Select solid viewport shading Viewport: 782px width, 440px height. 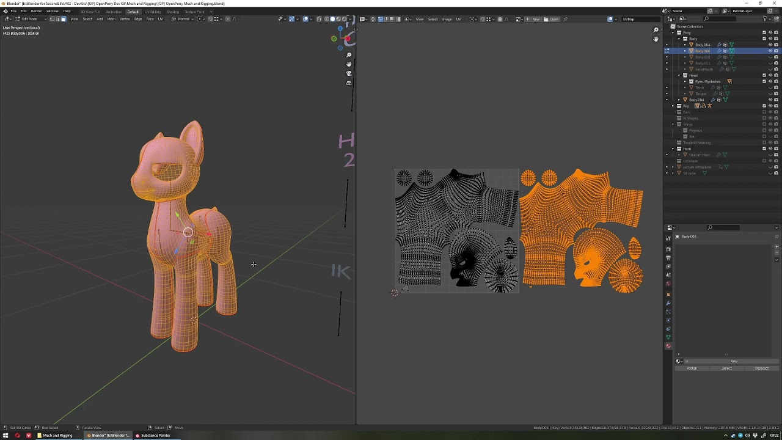(x=332, y=19)
